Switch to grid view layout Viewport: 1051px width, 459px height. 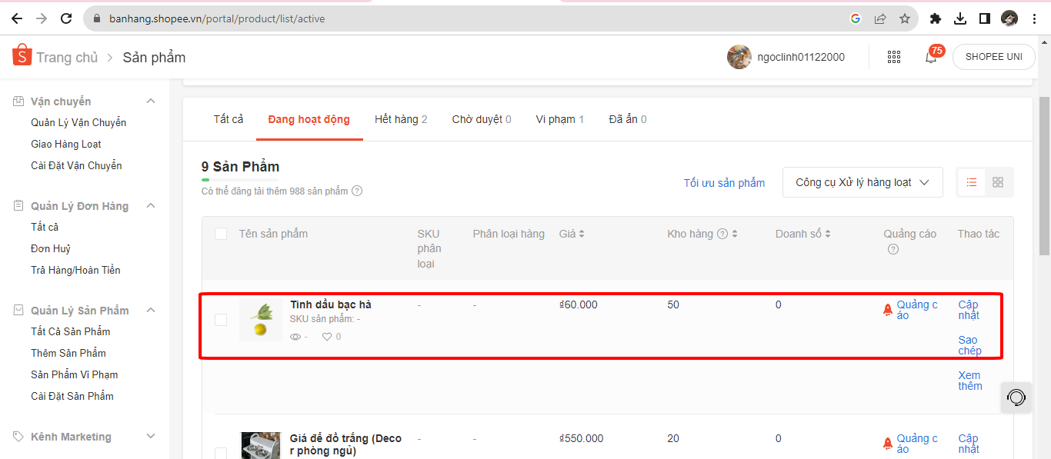998,182
